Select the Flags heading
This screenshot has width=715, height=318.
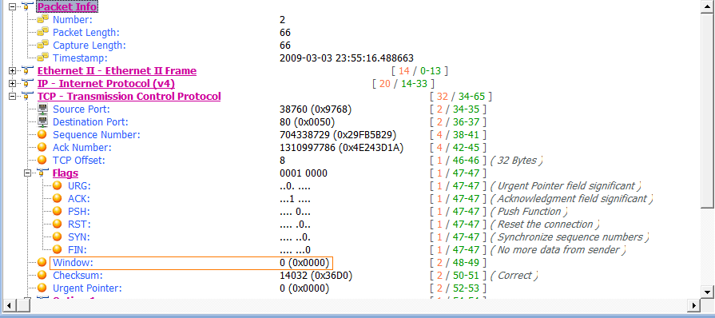[x=66, y=173]
